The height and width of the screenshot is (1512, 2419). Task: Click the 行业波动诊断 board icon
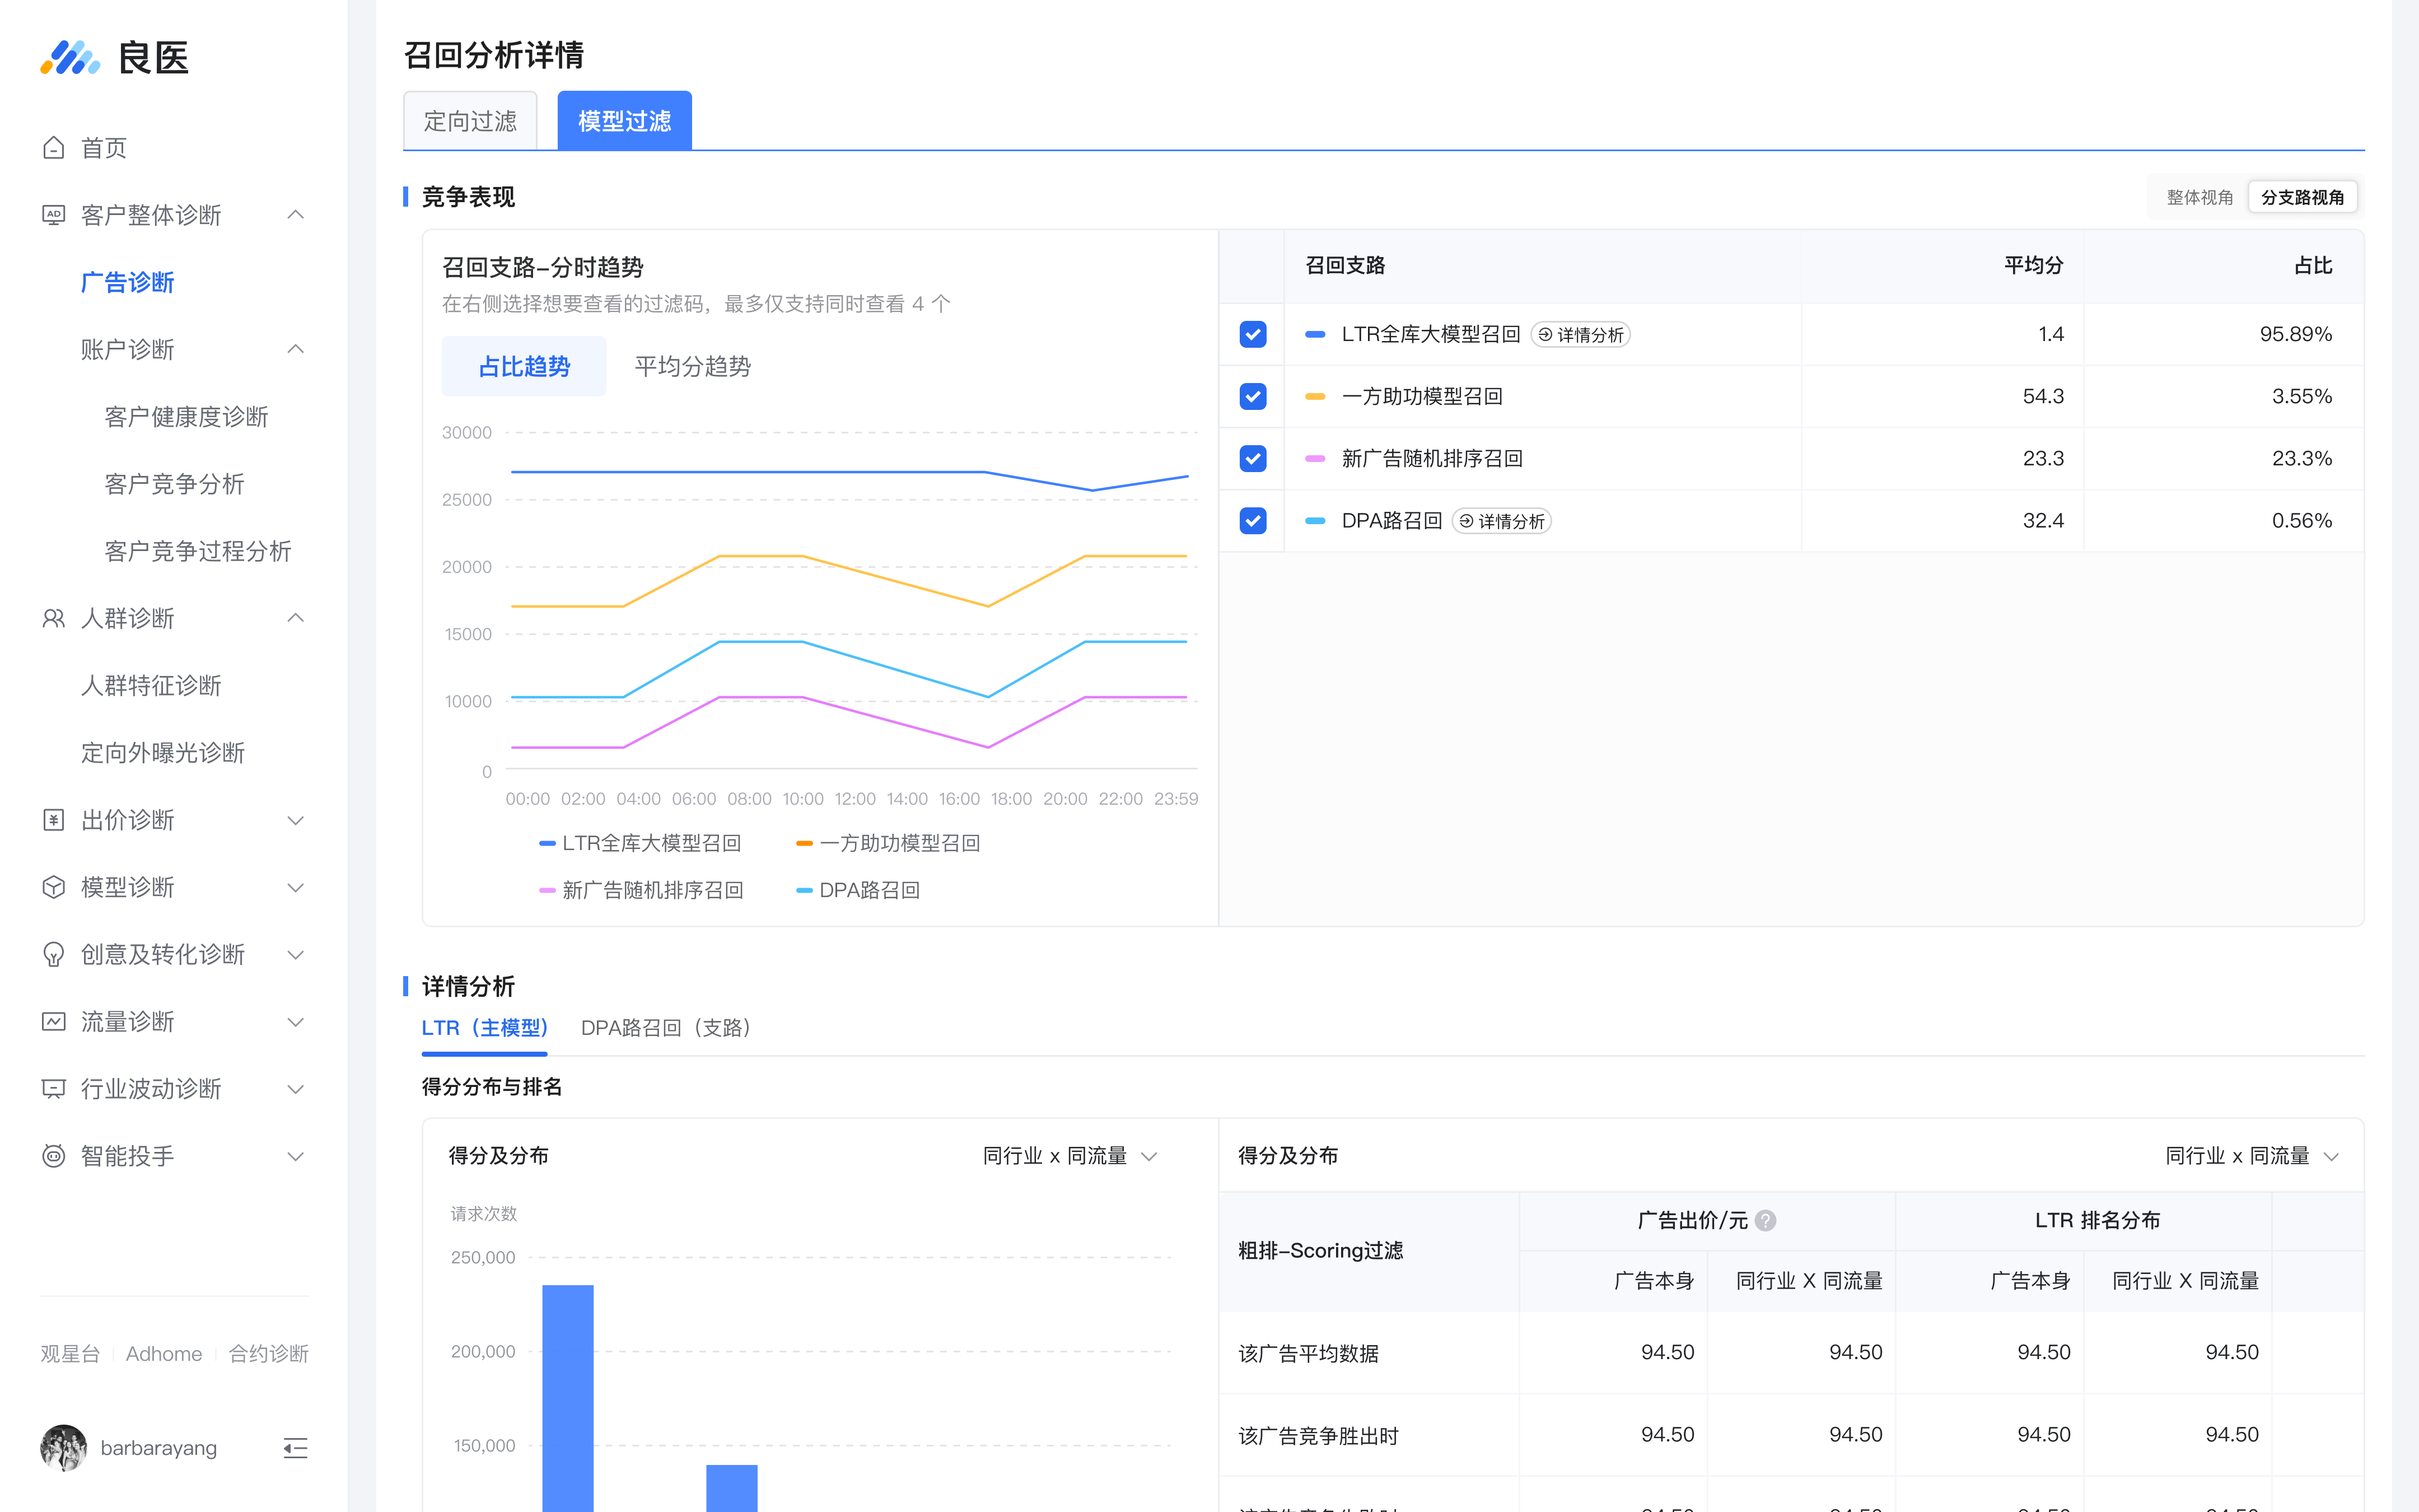[54, 1088]
